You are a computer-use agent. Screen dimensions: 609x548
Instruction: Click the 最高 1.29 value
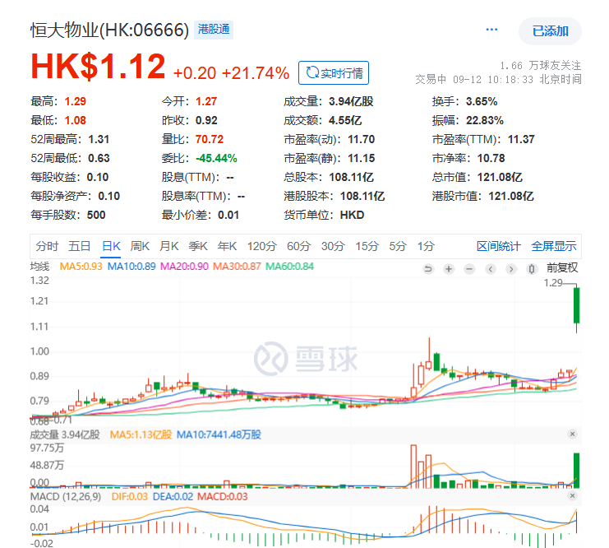tap(75, 101)
